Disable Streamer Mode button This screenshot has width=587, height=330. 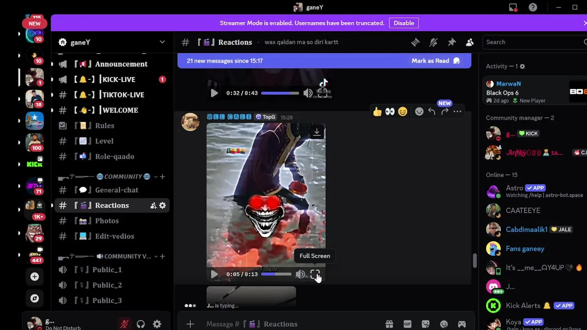pos(404,23)
